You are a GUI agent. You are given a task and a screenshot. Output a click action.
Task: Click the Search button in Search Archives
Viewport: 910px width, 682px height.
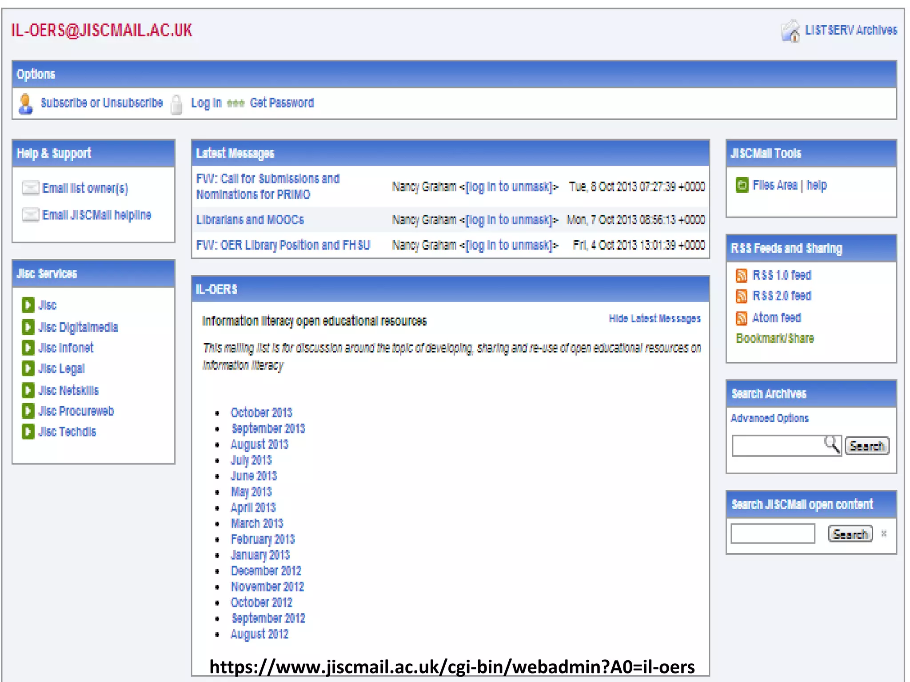coord(867,446)
